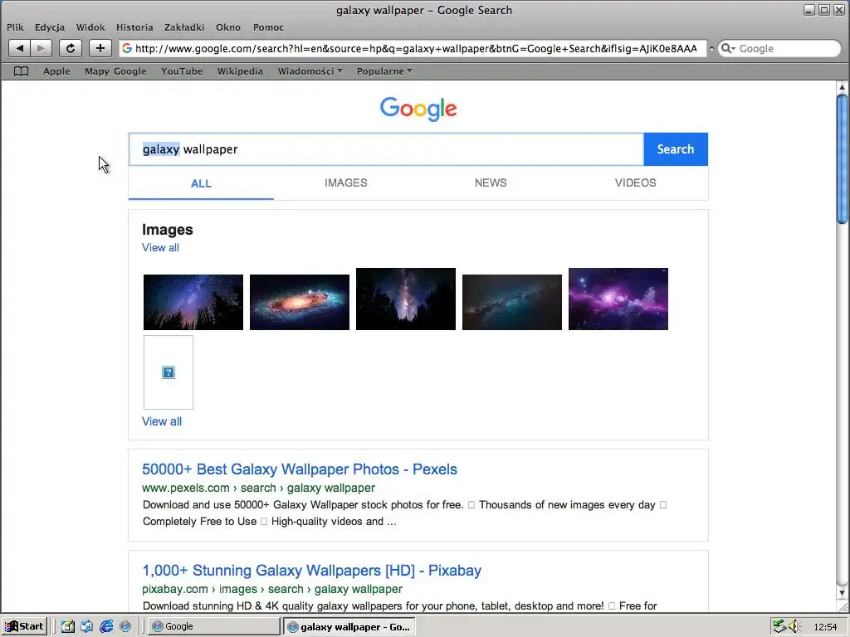Open the orange spiral galaxy thumbnail
850x637 pixels.
coord(300,302)
